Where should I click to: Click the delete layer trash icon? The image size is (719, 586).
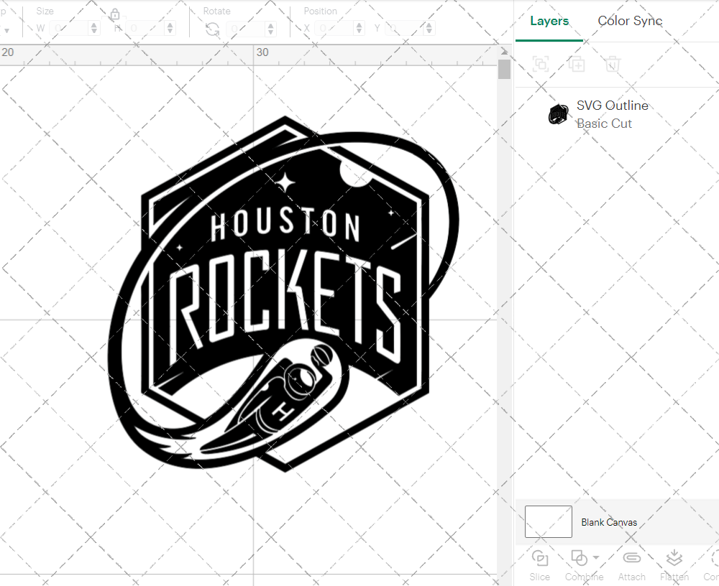612,64
